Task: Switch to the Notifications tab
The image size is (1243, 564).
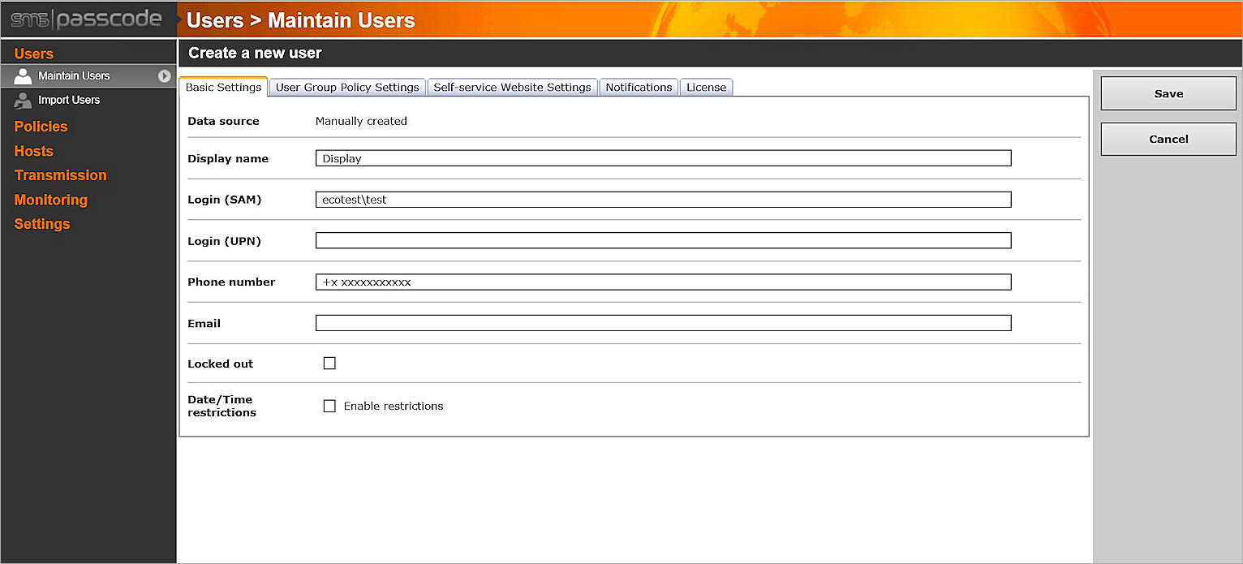Action: coord(639,87)
